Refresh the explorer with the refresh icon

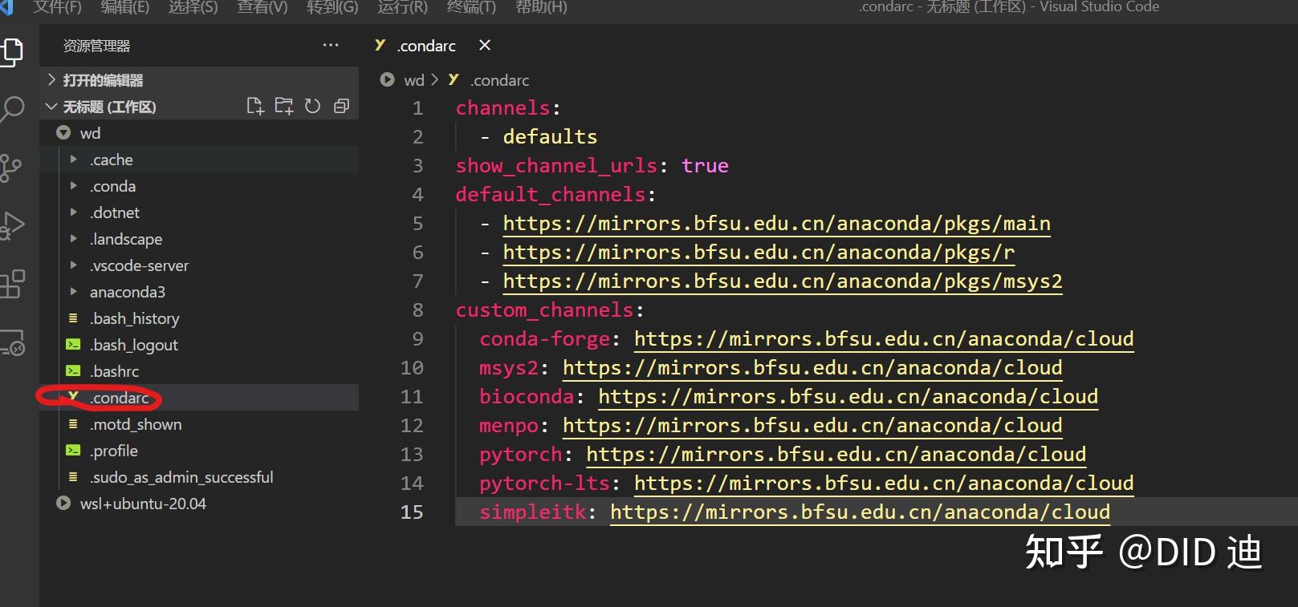(313, 106)
